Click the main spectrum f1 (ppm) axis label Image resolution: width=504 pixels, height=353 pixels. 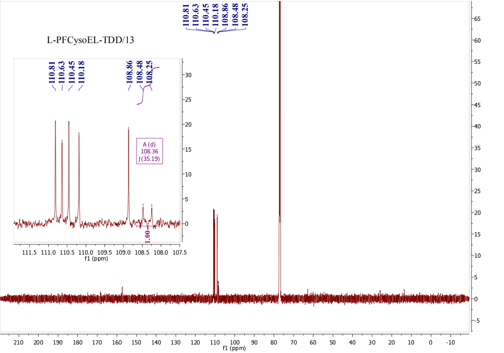(234, 348)
